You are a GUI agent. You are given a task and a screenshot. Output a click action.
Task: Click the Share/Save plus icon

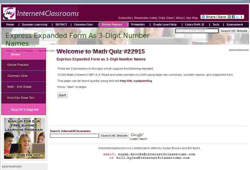point(203,17)
